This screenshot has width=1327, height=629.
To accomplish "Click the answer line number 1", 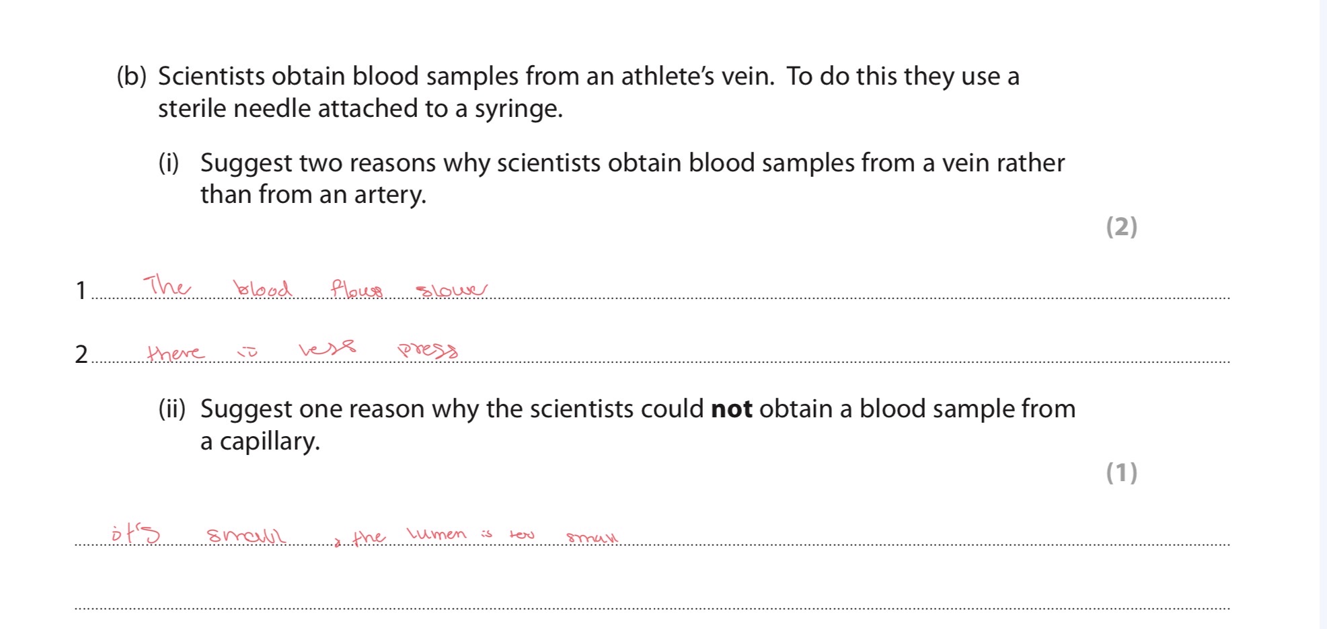I will coord(81,291).
